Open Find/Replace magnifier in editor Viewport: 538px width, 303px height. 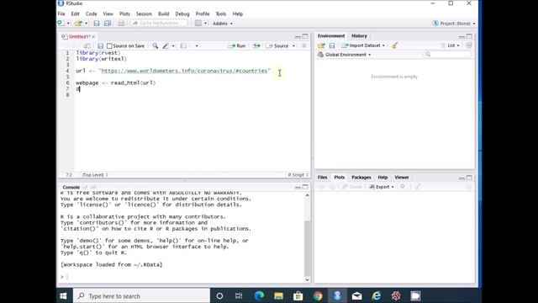click(x=155, y=45)
